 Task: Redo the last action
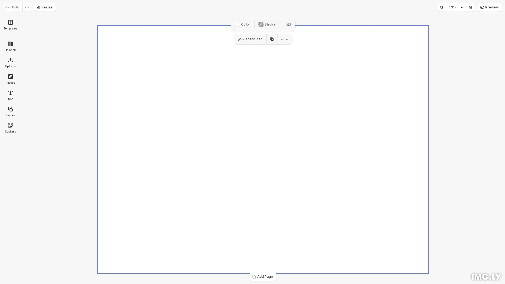[x=27, y=7]
